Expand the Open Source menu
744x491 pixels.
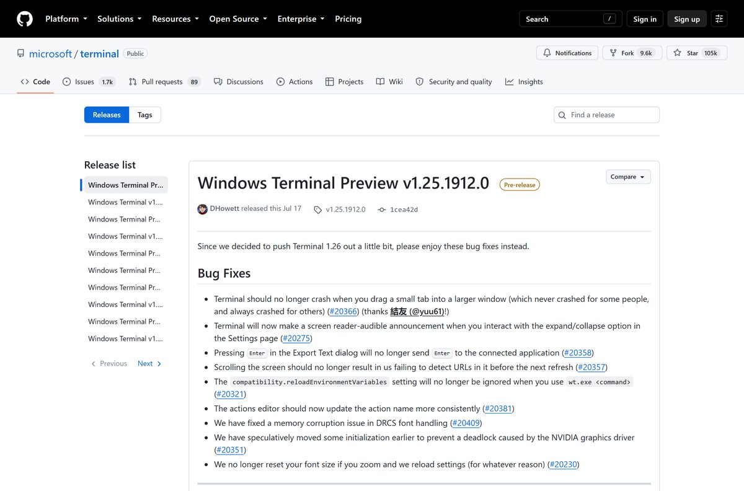238,19
